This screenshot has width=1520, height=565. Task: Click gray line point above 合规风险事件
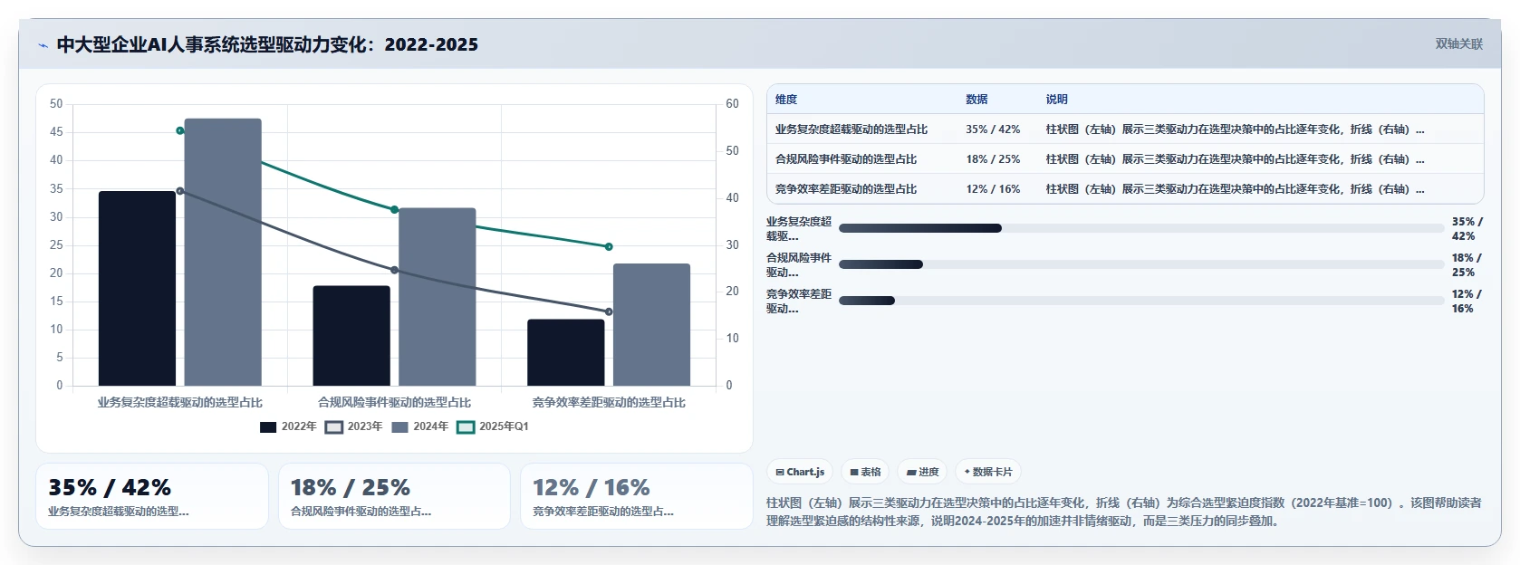pyautogui.click(x=394, y=270)
